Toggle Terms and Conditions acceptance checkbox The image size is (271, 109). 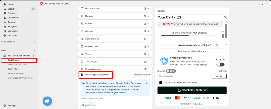click(161, 83)
